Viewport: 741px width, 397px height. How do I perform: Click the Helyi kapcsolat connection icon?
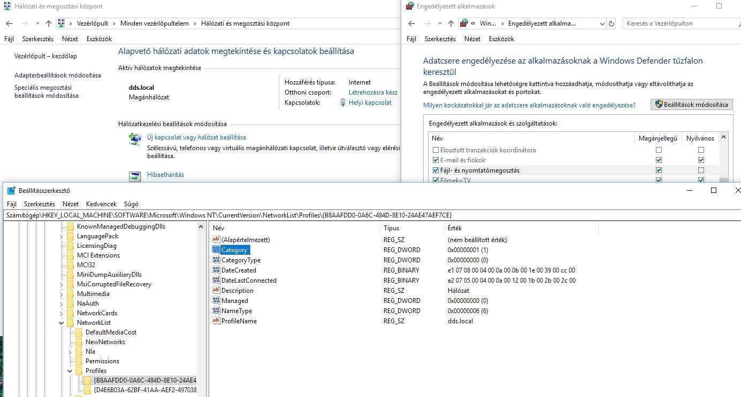click(x=343, y=103)
